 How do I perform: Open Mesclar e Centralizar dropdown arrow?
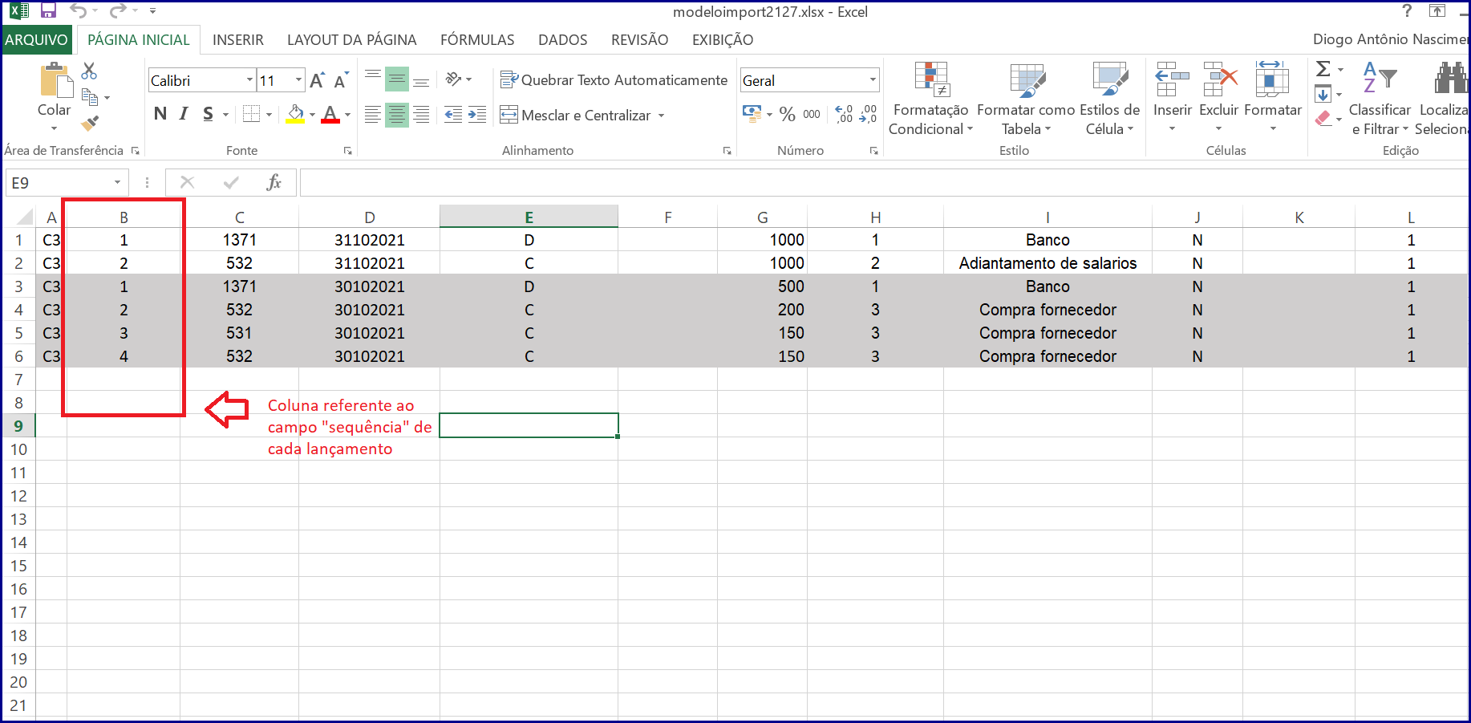662,115
